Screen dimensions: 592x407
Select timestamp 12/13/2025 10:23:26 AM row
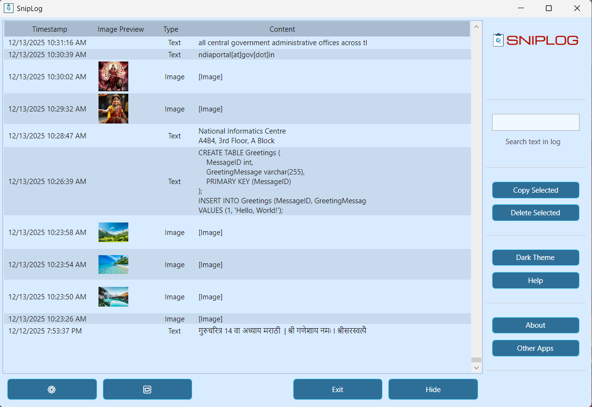click(237, 319)
